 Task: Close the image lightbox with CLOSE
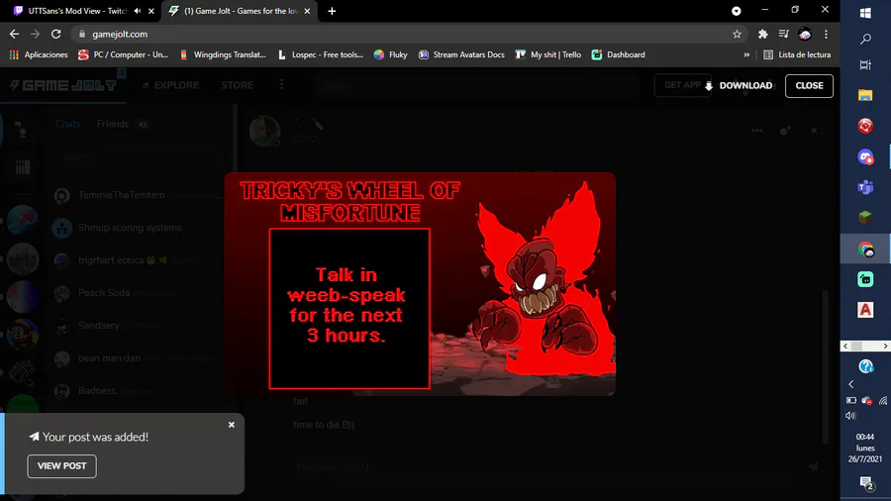(809, 86)
